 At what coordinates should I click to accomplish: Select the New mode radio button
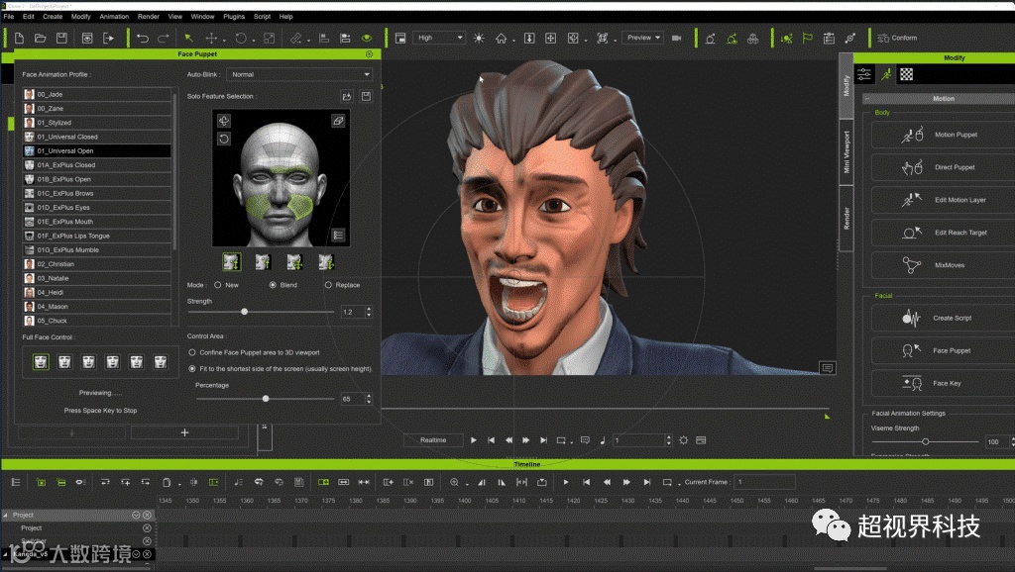[218, 285]
